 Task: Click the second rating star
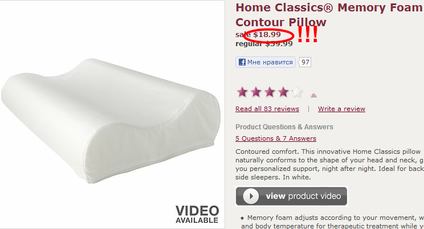256,92
